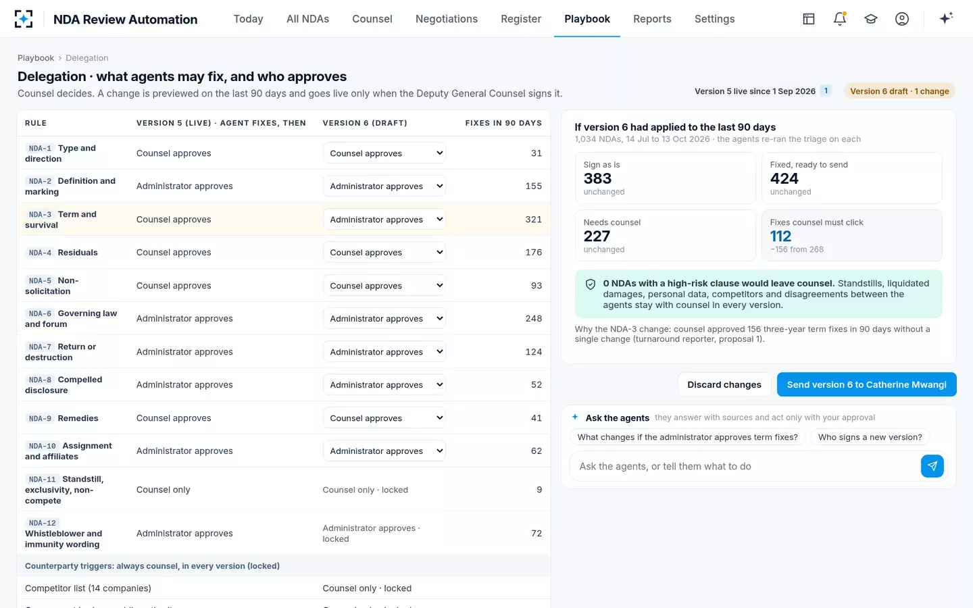
Task: Click the "Competitor list (14 companies)" row
Action: coord(284,588)
